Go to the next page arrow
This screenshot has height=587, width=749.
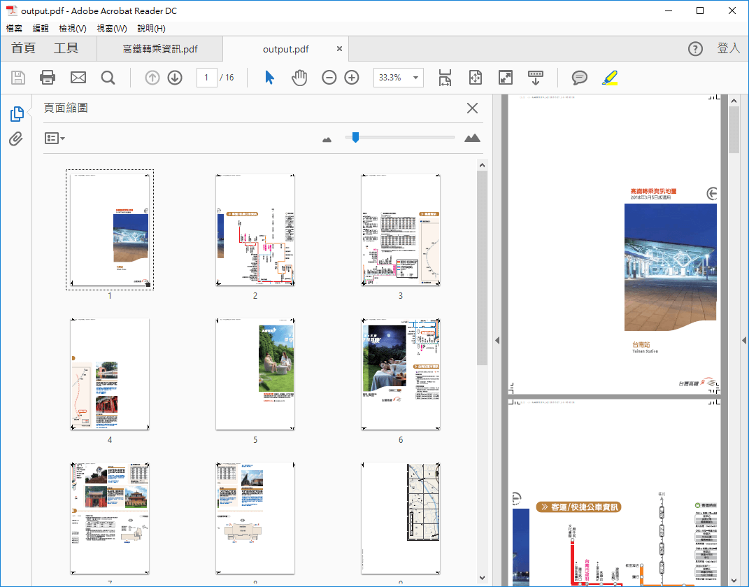(175, 78)
